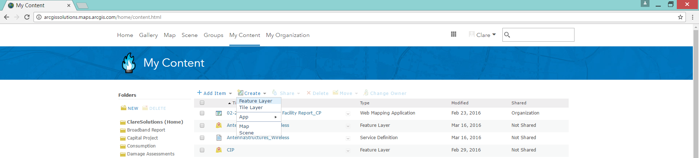This screenshot has width=699, height=158.
Task: Click the Damage Assessments folder icon
Action: (x=123, y=154)
